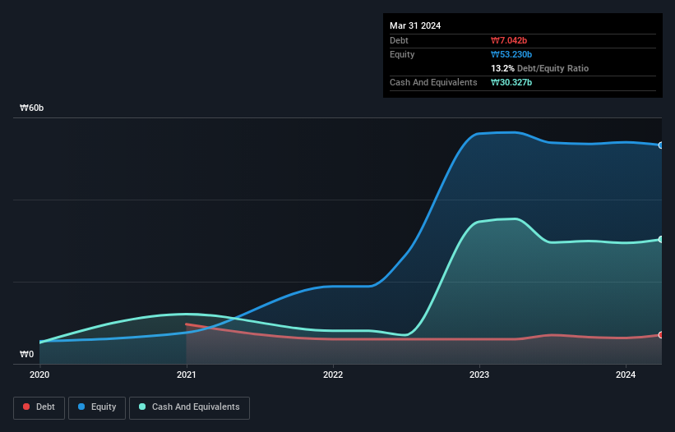Image resolution: width=675 pixels, height=432 pixels.
Task: Select the 2020 x-axis label
Action: [39, 375]
